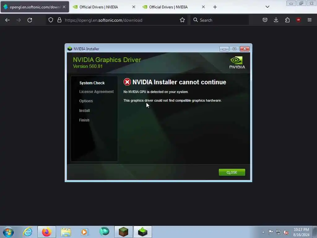The image size is (317, 238).
Task: Open the taskbar clock and date
Action: pyautogui.click(x=301, y=232)
